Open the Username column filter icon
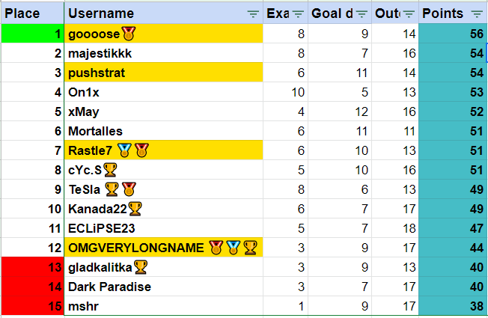 tap(253, 13)
